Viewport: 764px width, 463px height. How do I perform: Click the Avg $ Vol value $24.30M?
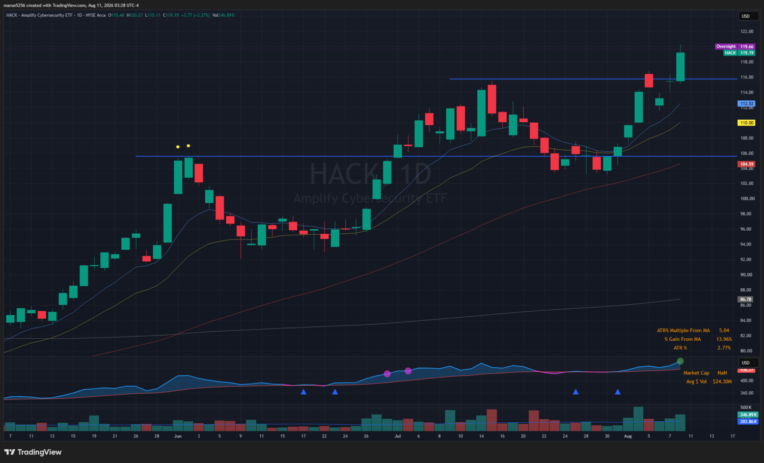pos(722,382)
